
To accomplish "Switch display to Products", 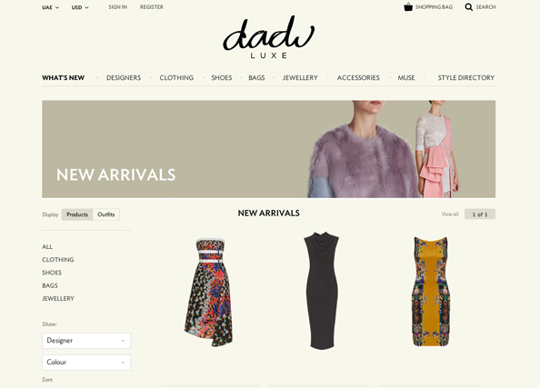I will point(77,214).
